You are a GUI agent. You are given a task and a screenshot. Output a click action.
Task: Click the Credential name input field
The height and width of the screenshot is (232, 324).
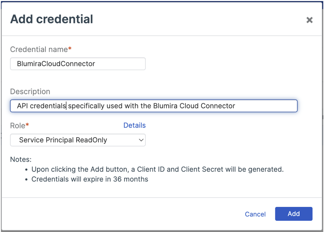pyautogui.click(x=78, y=64)
